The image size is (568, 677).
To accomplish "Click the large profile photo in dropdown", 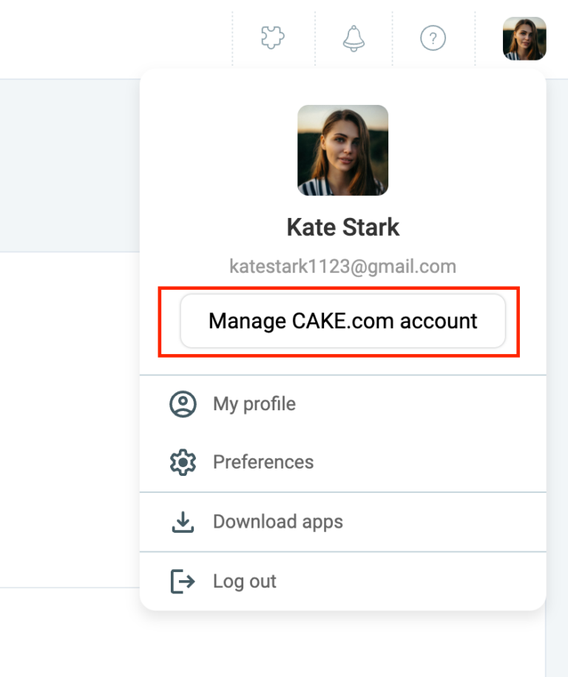I will click(x=343, y=150).
